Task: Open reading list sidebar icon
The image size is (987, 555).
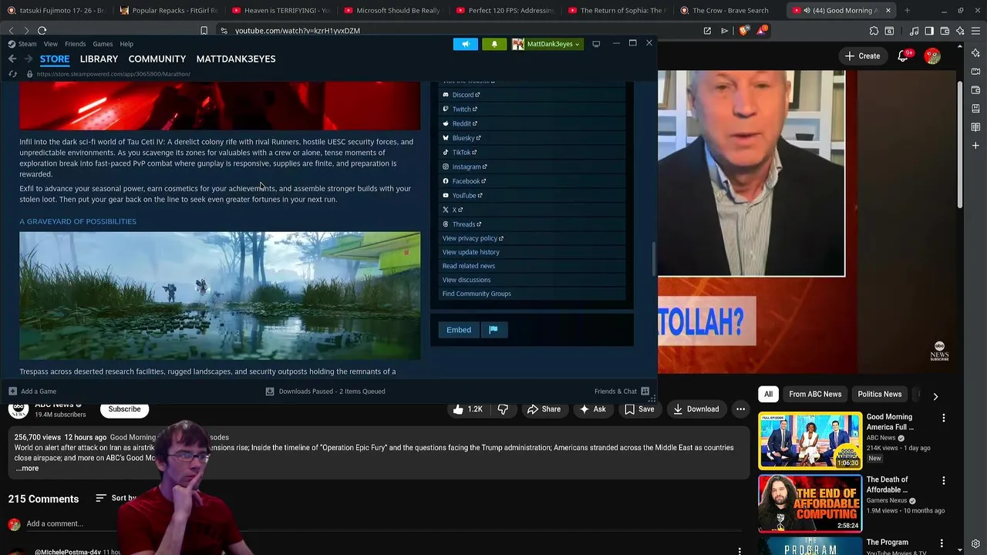Action: coord(975,126)
